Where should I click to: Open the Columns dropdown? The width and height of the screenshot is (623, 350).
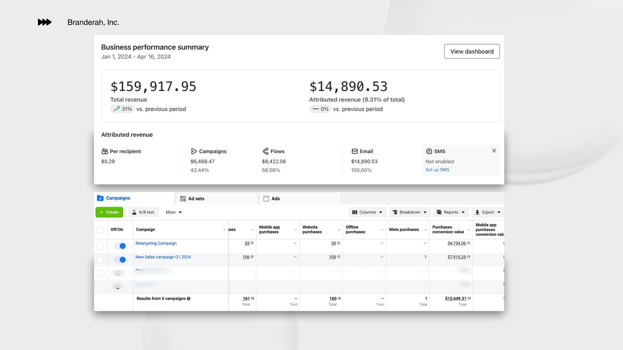368,212
